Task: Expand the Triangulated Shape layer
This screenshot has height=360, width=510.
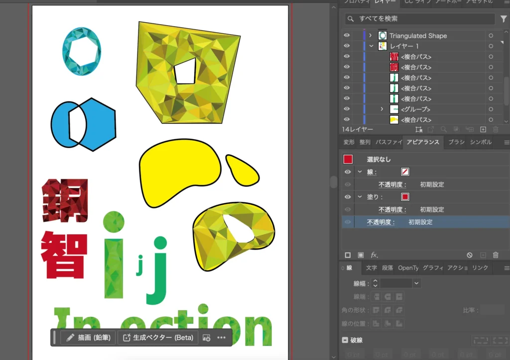Action: click(370, 36)
